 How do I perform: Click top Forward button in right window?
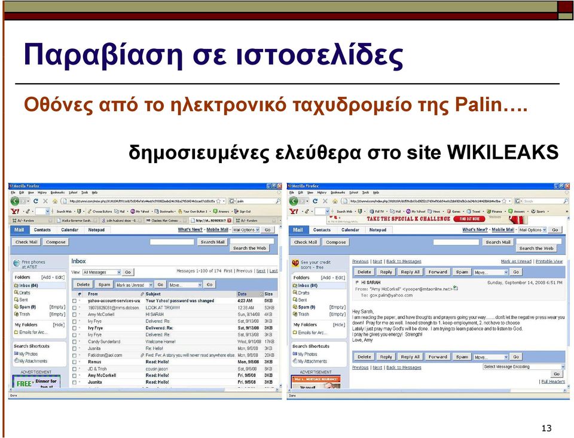(438, 272)
